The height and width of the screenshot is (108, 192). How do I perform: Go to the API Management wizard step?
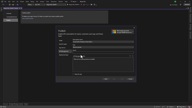tap(65, 51)
